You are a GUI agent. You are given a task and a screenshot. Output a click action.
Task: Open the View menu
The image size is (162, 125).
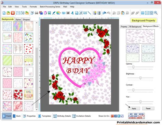click(17, 7)
